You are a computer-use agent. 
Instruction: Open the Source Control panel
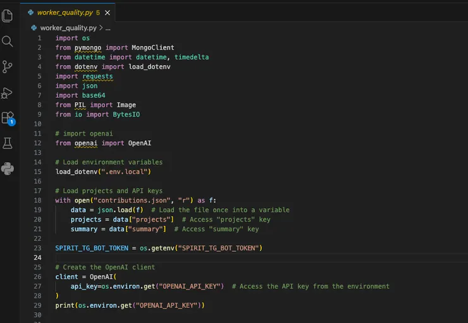tap(8, 67)
